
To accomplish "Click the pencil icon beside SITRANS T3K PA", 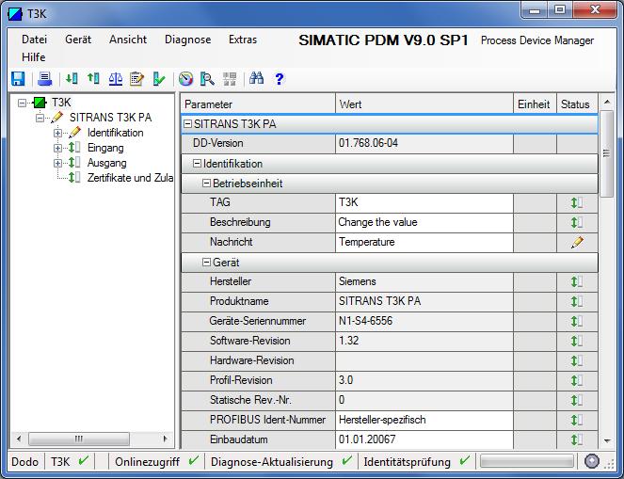I will click(56, 118).
